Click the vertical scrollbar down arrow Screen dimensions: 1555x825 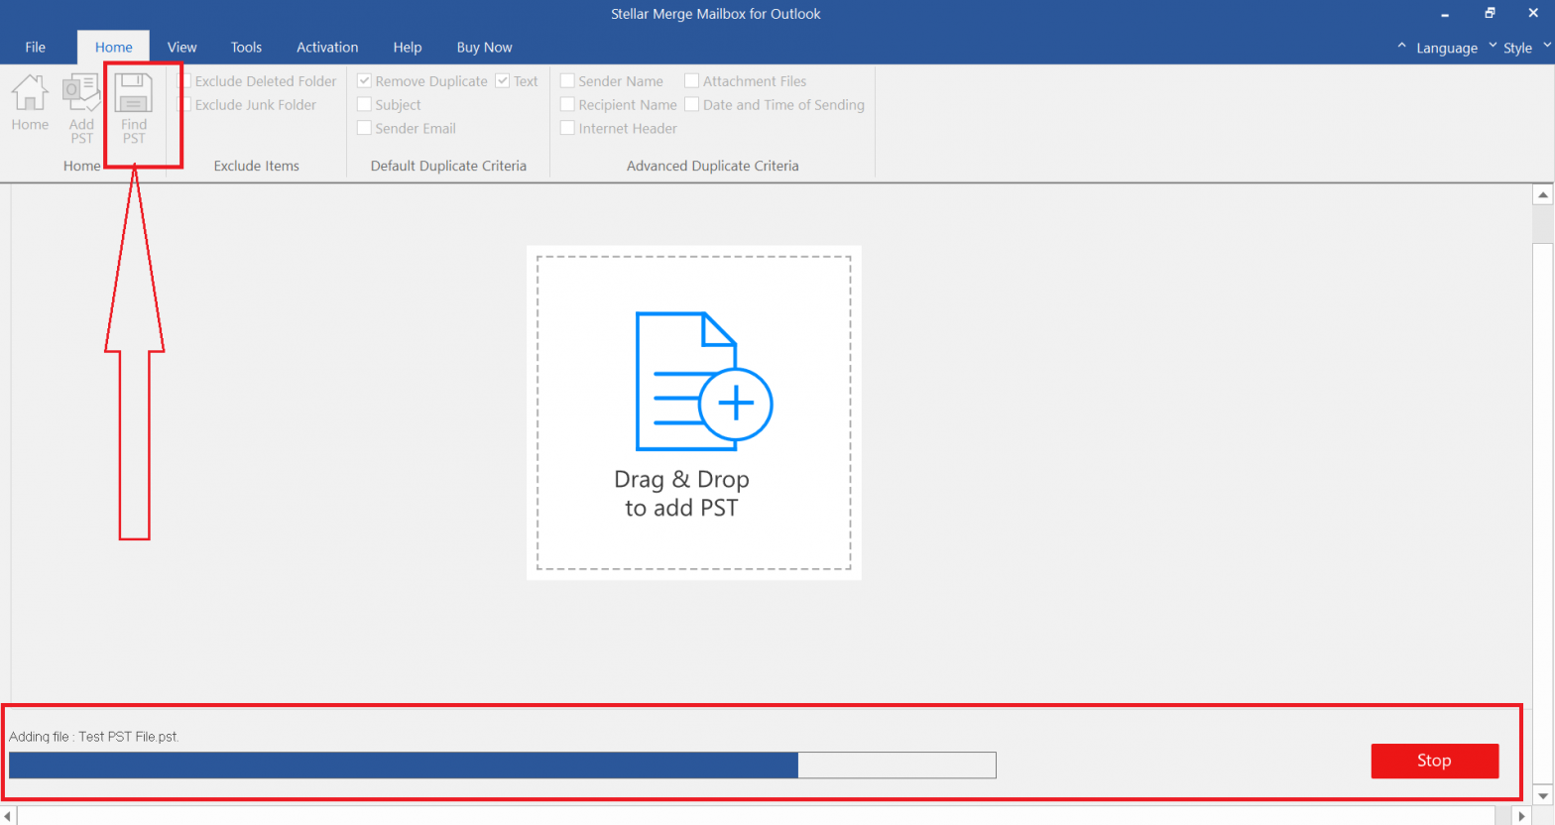[1543, 795]
